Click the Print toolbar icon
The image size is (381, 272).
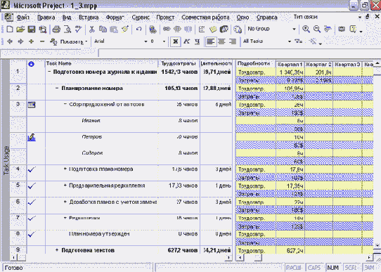pyautogui.click(x=56, y=30)
